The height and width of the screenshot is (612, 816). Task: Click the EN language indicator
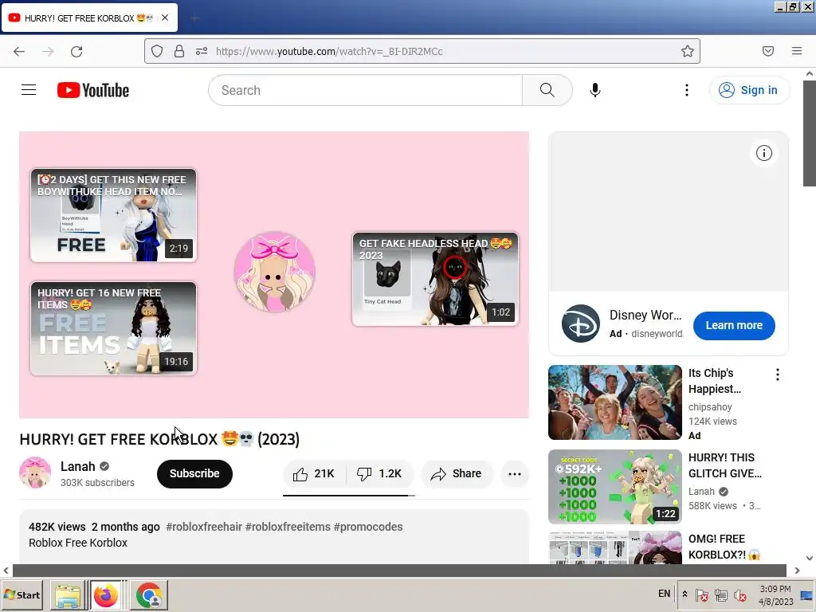tap(664, 593)
